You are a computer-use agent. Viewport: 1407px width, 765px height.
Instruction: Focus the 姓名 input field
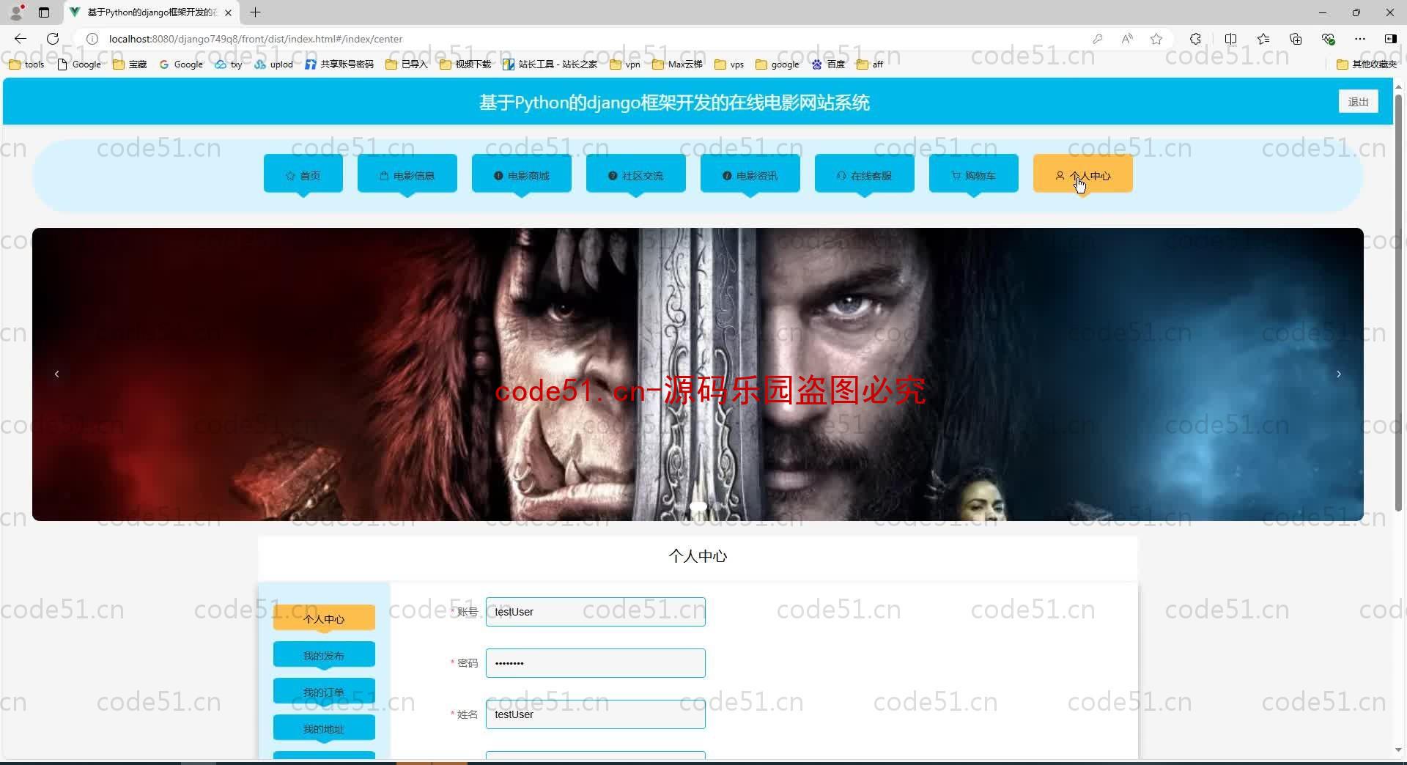[596, 714]
